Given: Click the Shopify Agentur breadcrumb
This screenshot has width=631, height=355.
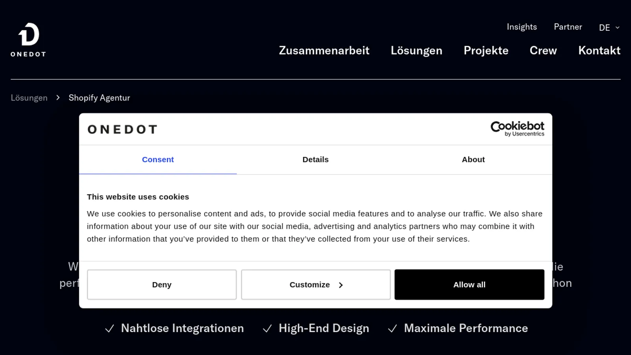Looking at the screenshot, I should click(x=99, y=98).
